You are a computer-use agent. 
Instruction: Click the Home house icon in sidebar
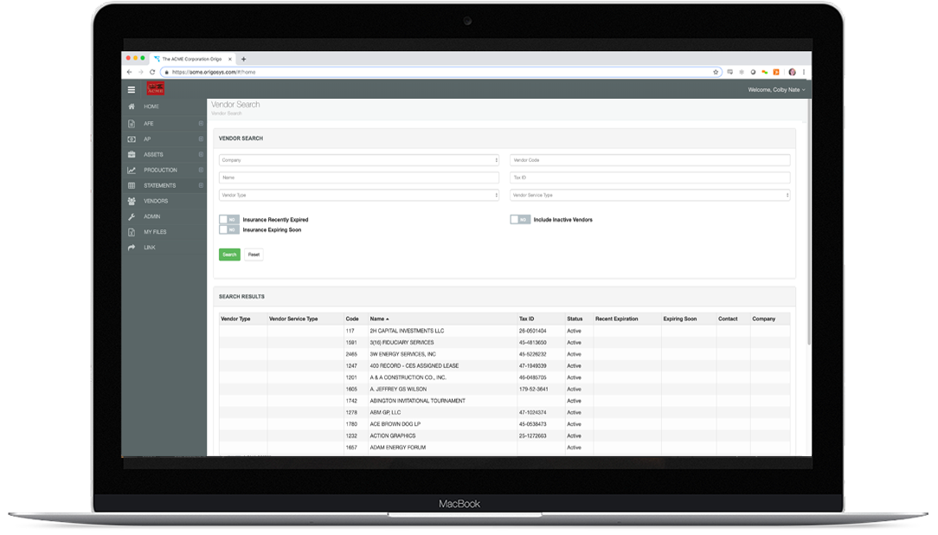(132, 106)
